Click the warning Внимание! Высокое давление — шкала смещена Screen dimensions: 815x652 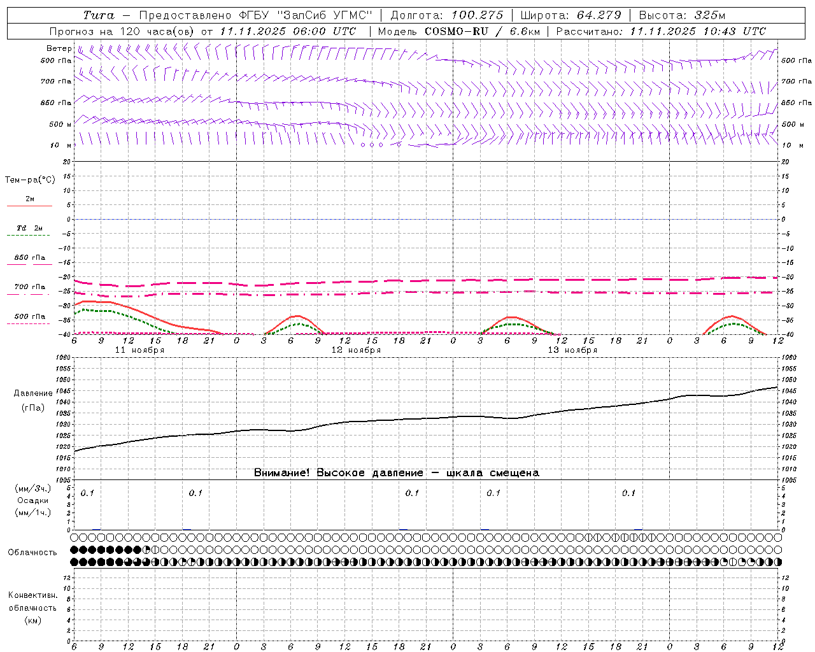click(397, 473)
